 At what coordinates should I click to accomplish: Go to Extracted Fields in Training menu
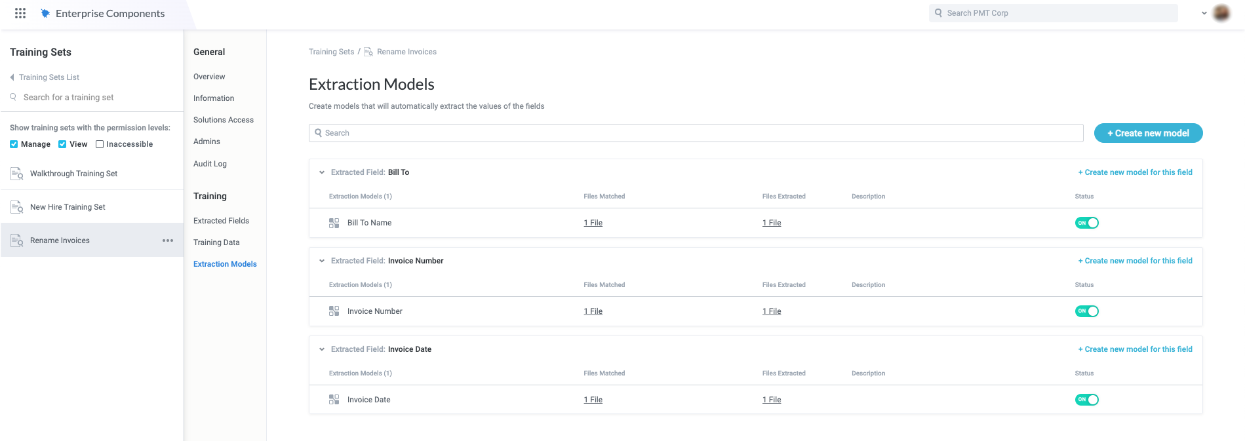tap(221, 221)
